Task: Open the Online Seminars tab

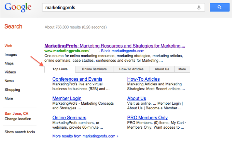Action: pos(94,69)
